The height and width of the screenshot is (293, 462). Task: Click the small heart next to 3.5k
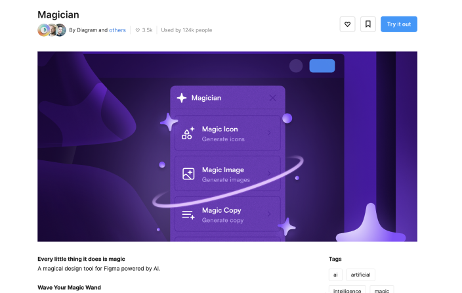[138, 30]
